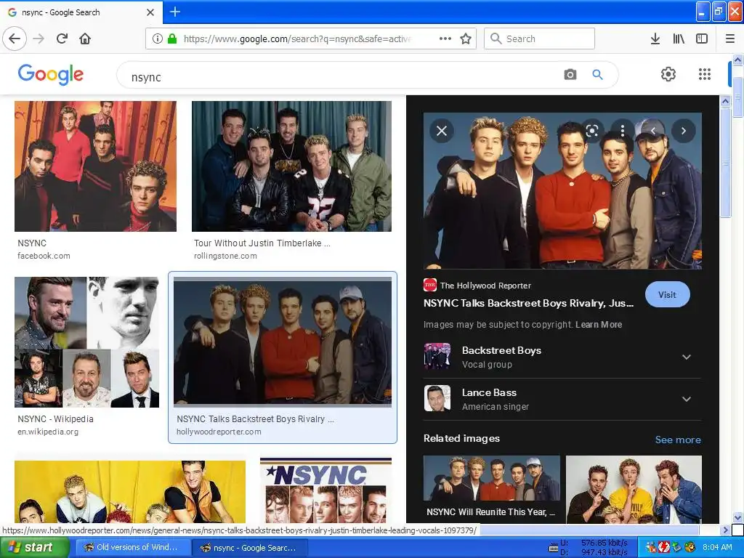Screen dimensions: 744x558
Task: Search by image camera icon
Action: click(x=570, y=75)
